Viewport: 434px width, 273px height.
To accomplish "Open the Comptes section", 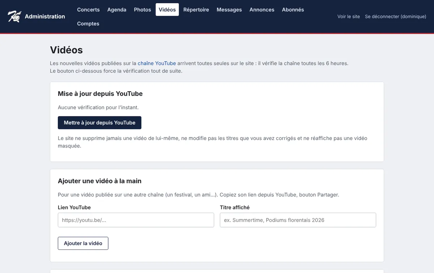I will click(x=88, y=24).
